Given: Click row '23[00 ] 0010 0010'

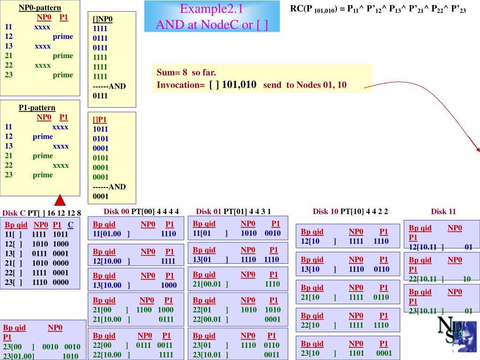Looking at the screenshot, I should click(x=42, y=347).
